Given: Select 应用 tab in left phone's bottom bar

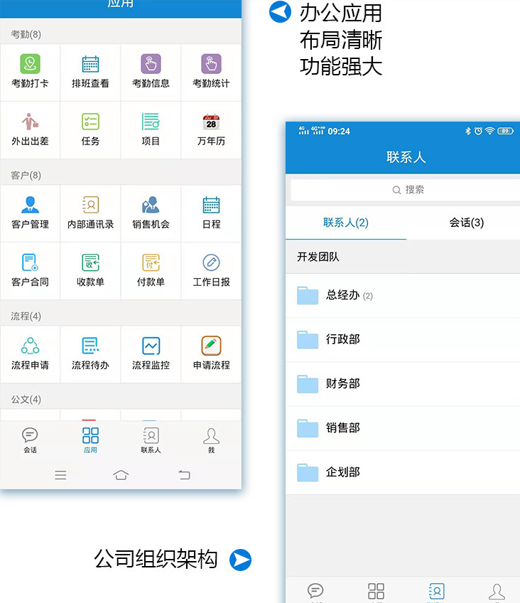Looking at the screenshot, I should pos(90,440).
